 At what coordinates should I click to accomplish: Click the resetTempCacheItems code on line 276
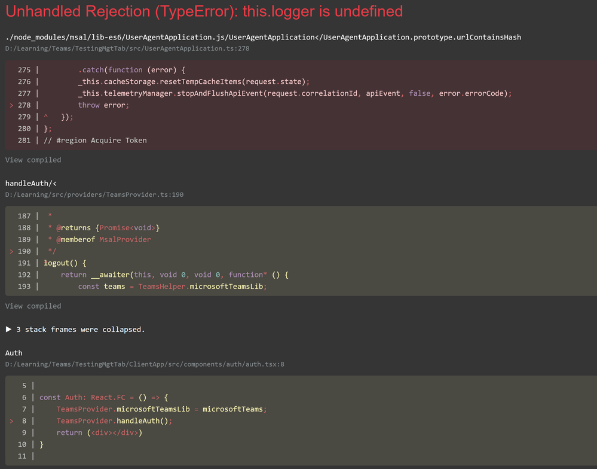tap(194, 81)
